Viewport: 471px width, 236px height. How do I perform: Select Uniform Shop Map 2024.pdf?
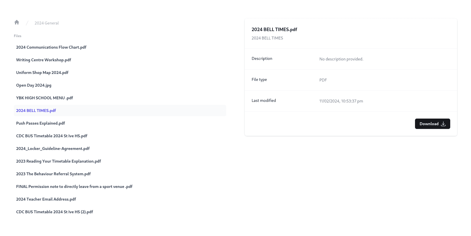tap(42, 73)
